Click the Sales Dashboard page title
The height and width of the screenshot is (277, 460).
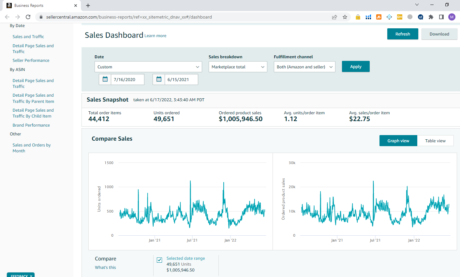click(114, 35)
